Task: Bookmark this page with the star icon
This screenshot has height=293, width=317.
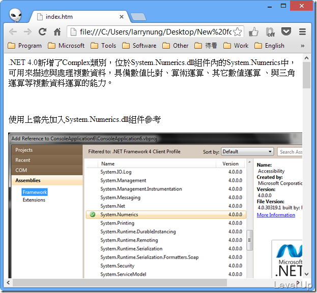Action: (237, 32)
